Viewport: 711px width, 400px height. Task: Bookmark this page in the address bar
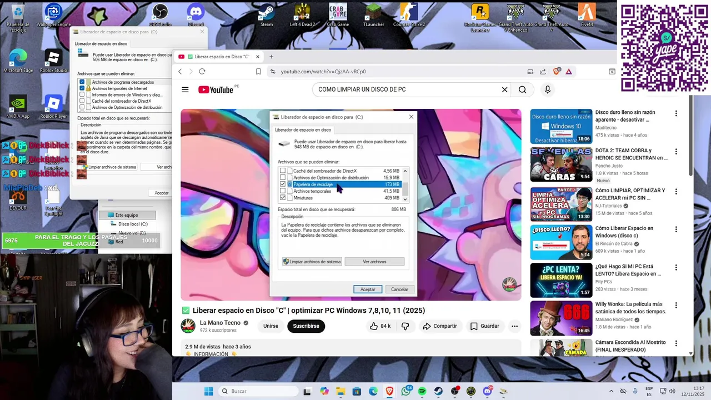[258, 72]
